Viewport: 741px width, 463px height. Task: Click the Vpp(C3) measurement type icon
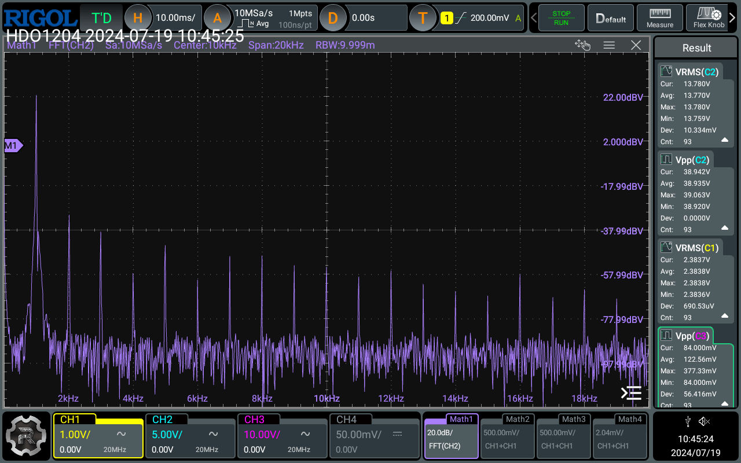coord(666,336)
